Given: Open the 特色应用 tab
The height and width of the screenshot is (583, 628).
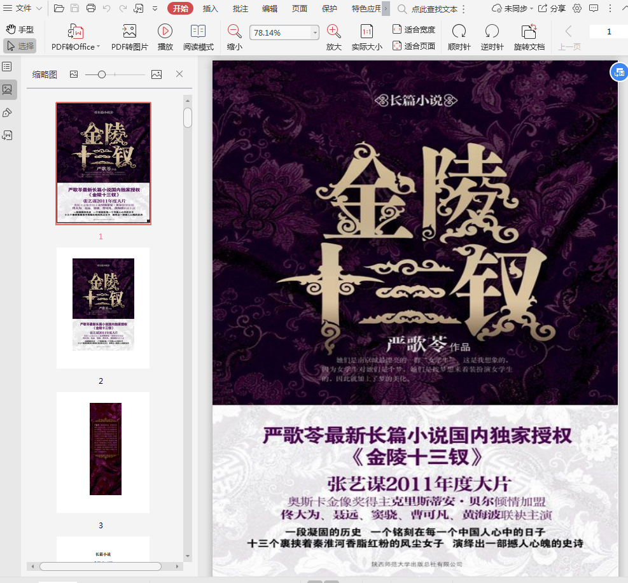Looking at the screenshot, I should click(366, 8).
